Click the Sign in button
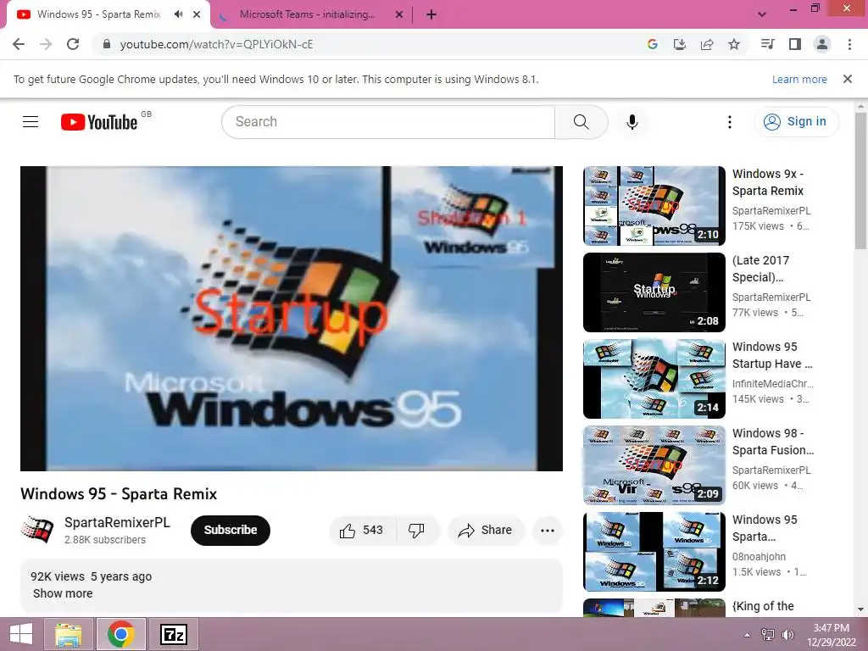Viewport: 868px width, 651px height. tap(796, 122)
